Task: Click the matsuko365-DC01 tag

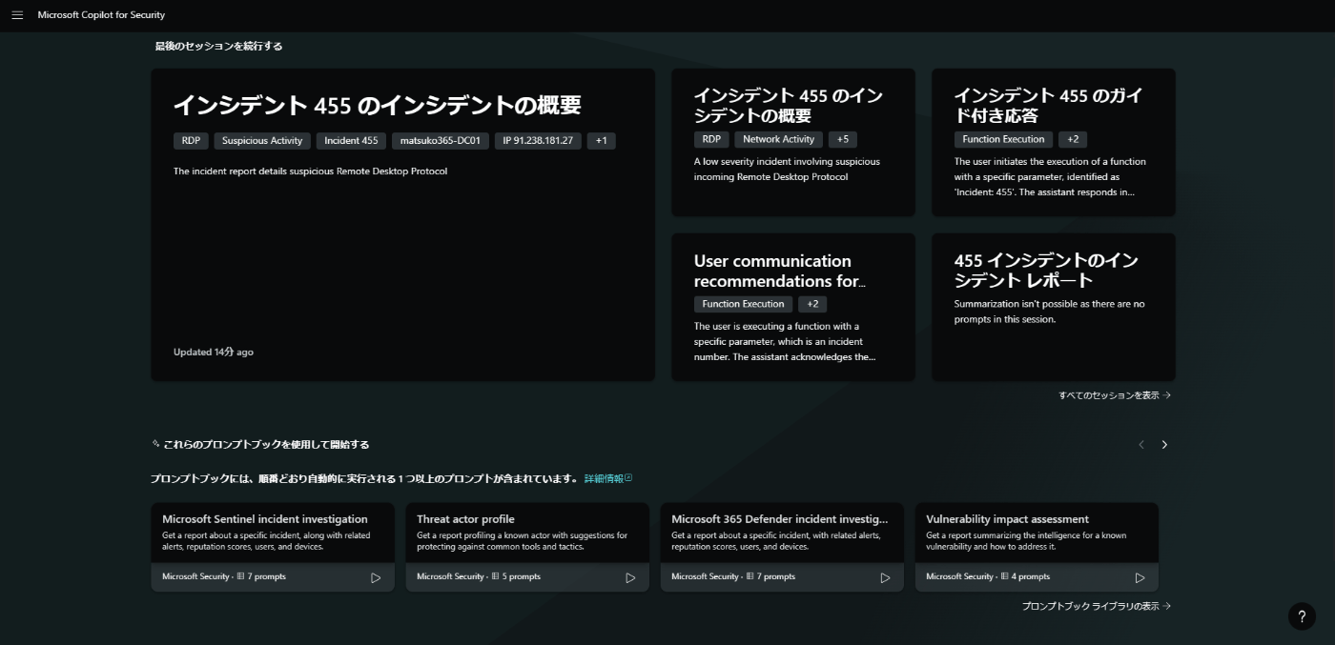Action: pyautogui.click(x=441, y=141)
